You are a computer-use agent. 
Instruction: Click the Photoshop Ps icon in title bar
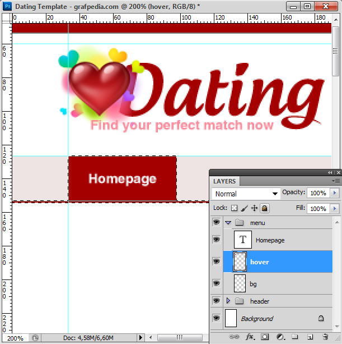[x=7, y=6]
